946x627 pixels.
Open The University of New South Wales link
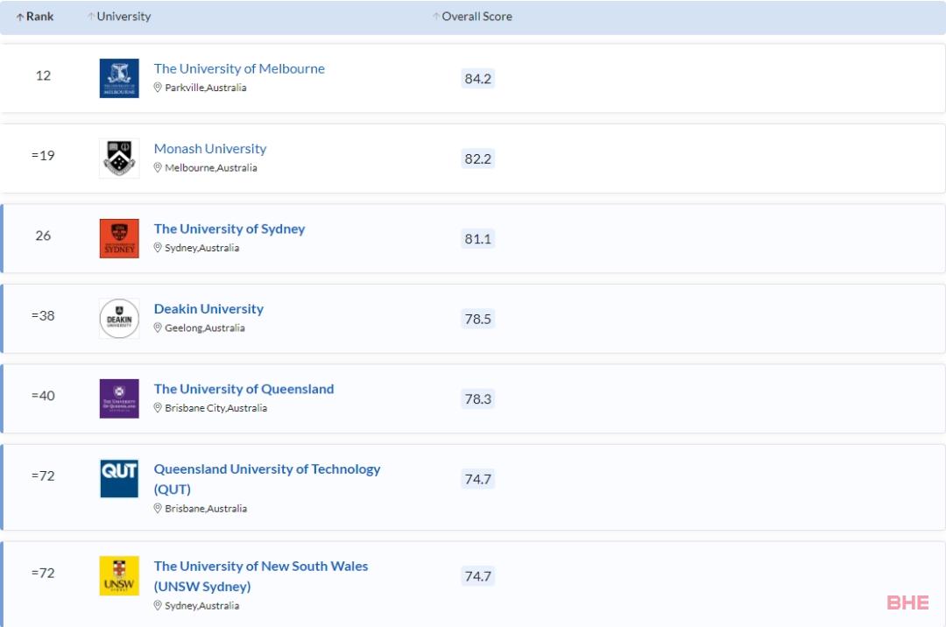261,576
